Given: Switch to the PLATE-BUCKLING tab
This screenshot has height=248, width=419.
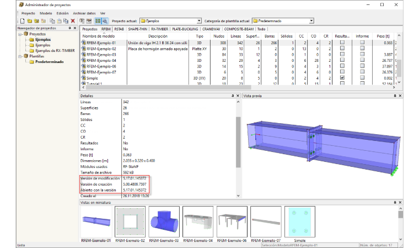Looking at the screenshot, I should (185, 29).
